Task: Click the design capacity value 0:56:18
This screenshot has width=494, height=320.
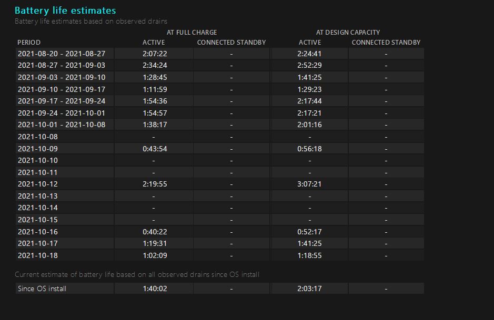Action: tap(309, 149)
